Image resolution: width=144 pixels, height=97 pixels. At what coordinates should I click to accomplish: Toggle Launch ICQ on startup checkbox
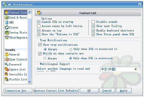pos(39,22)
